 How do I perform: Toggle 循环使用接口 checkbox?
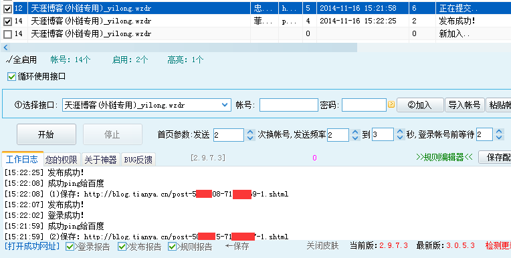point(12,77)
